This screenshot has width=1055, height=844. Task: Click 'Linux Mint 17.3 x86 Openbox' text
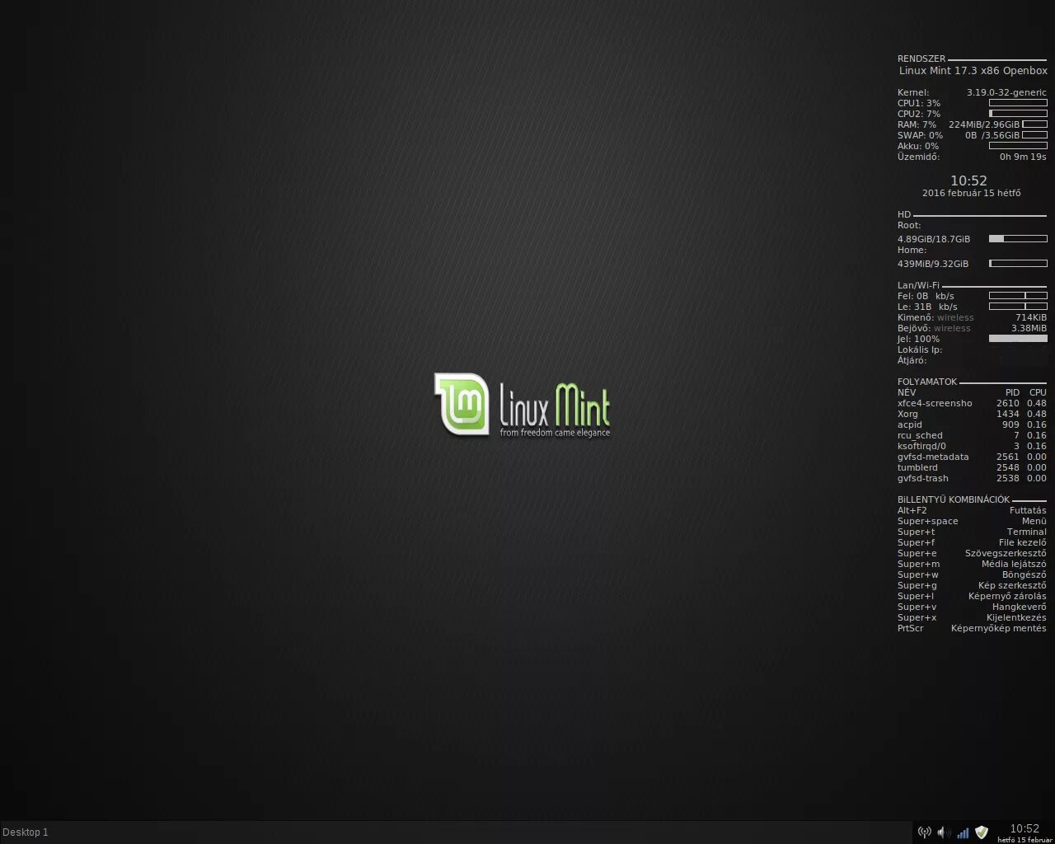[x=973, y=71]
